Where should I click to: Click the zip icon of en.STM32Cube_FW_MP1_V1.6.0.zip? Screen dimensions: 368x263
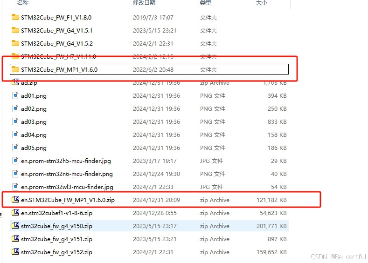pos(15,200)
